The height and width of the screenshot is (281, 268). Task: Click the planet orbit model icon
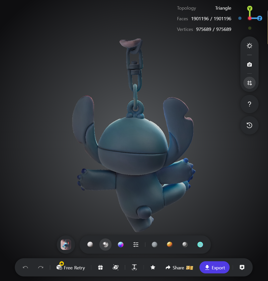[x=116, y=267]
